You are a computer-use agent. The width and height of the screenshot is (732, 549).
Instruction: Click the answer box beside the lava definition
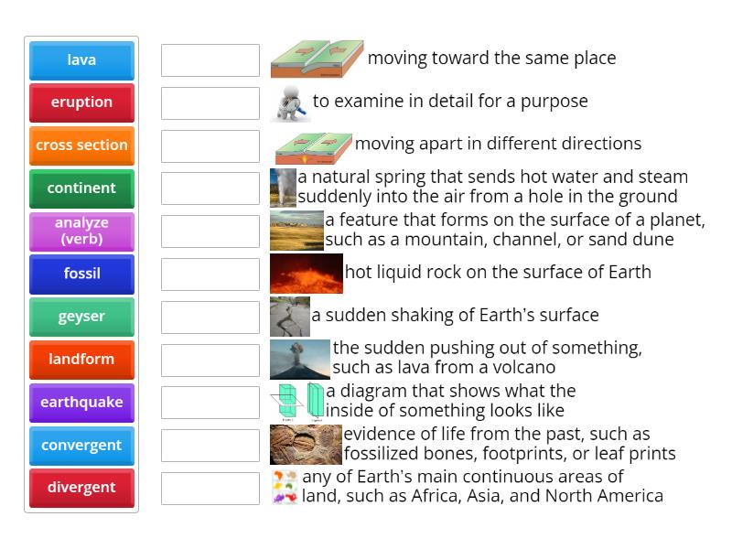[210, 274]
